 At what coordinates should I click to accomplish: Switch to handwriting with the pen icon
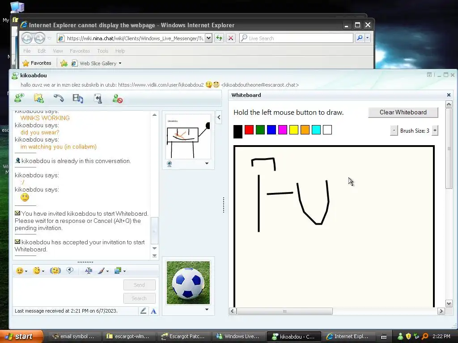(x=143, y=311)
